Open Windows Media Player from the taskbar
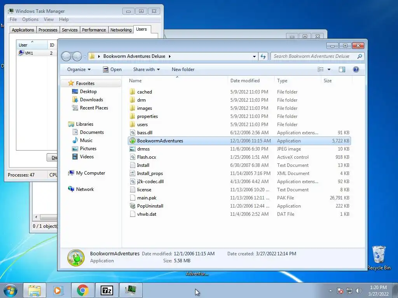Screen dimensions: 398x298 tap(58, 290)
